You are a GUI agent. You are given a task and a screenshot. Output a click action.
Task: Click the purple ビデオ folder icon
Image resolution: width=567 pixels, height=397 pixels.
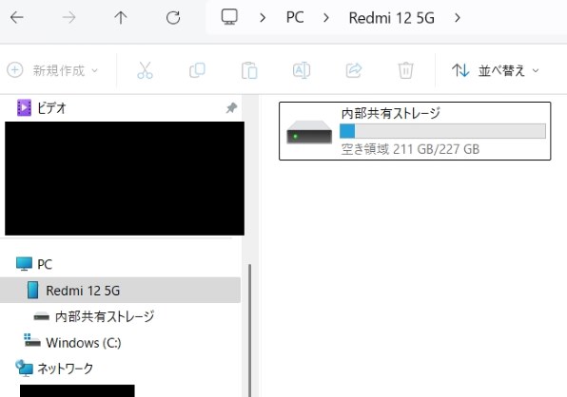(24, 107)
